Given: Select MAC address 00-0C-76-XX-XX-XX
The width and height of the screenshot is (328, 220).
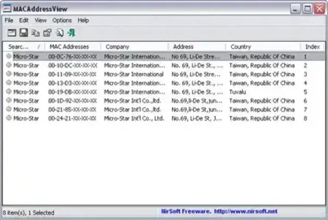Looking at the screenshot, I should [72, 56].
